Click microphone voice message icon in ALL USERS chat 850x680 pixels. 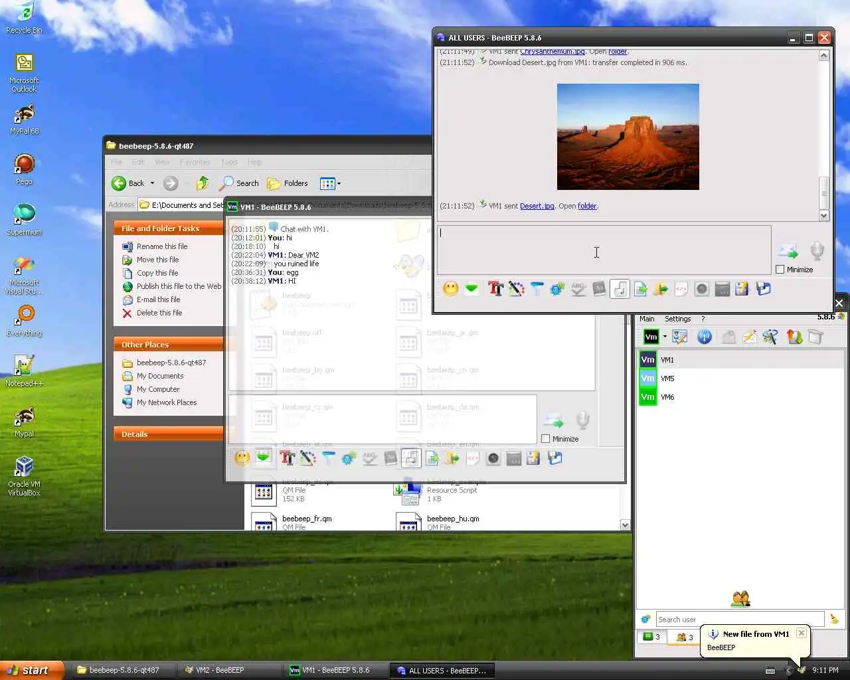click(817, 251)
